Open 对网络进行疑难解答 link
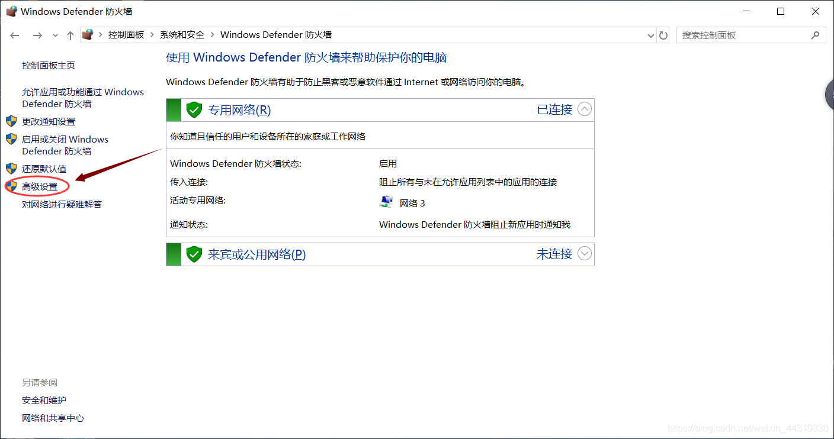This screenshot has width=834, height=439. click(x=62, y=205)
